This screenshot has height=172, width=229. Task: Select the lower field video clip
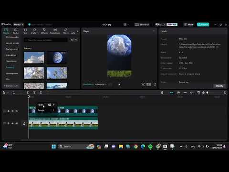[63, 124]
